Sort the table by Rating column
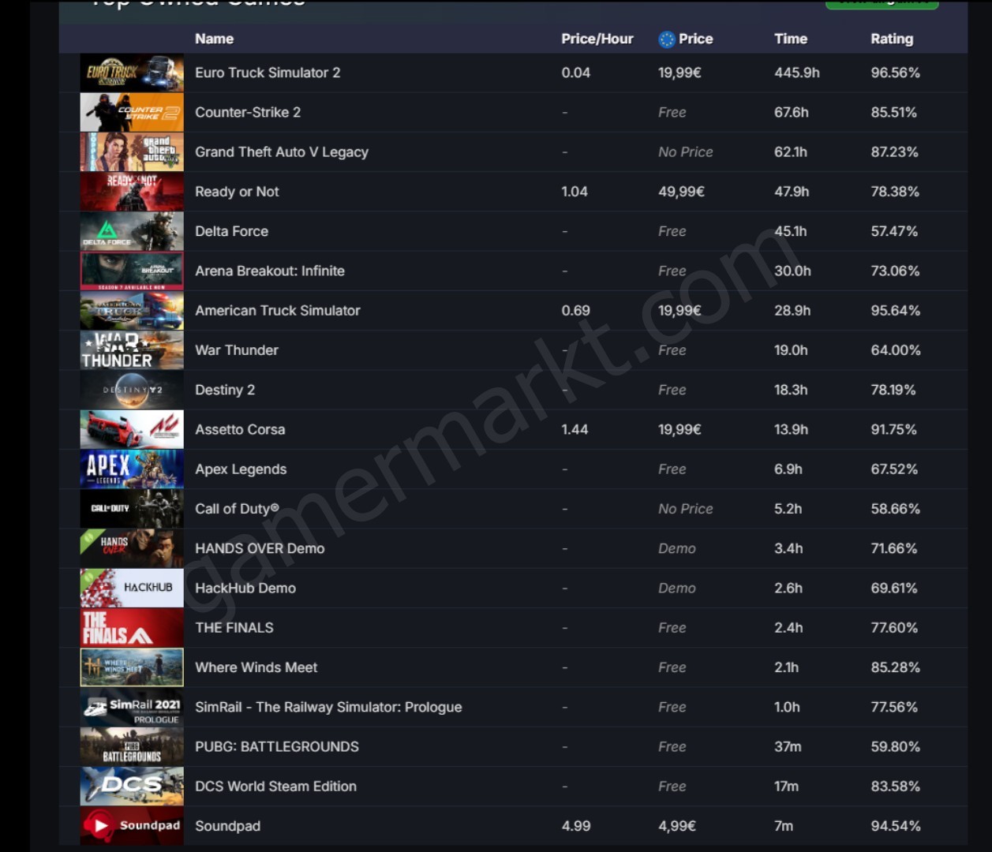Screen dimensions: 992x852 892,39
